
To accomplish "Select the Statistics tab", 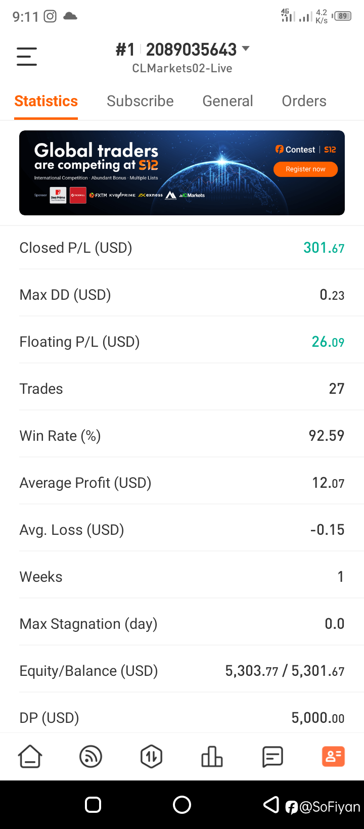I will point(46,101).
